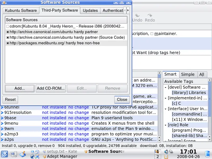Switch to virtual desktop 2 in pager
The image size is (212, 159).
(158, 157)
